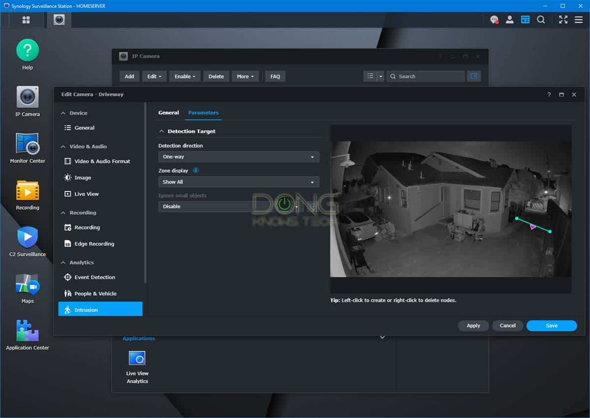Collapse the Applications section chevron

coord(383,337)
